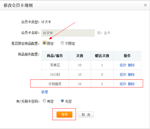Click 删除 link for 示例服务 row
This screenshot has height=129, width=150.
tap(131, 84)
